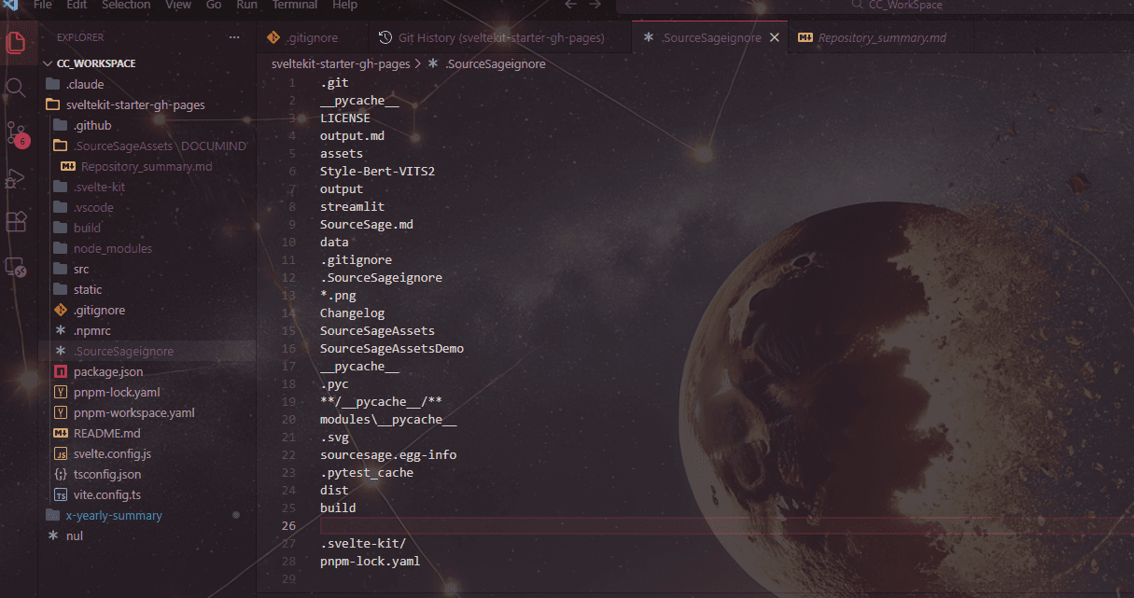
Task: Click sveltekit-starter-gh-pages in the breadcrumb
Action: click(341, 64)
